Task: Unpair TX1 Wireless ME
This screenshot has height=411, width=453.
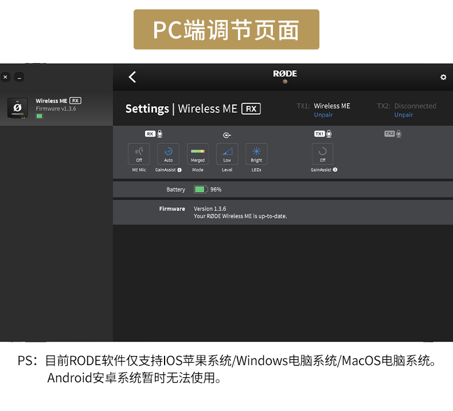Action: pyautogui.click(x=323, y=115)
